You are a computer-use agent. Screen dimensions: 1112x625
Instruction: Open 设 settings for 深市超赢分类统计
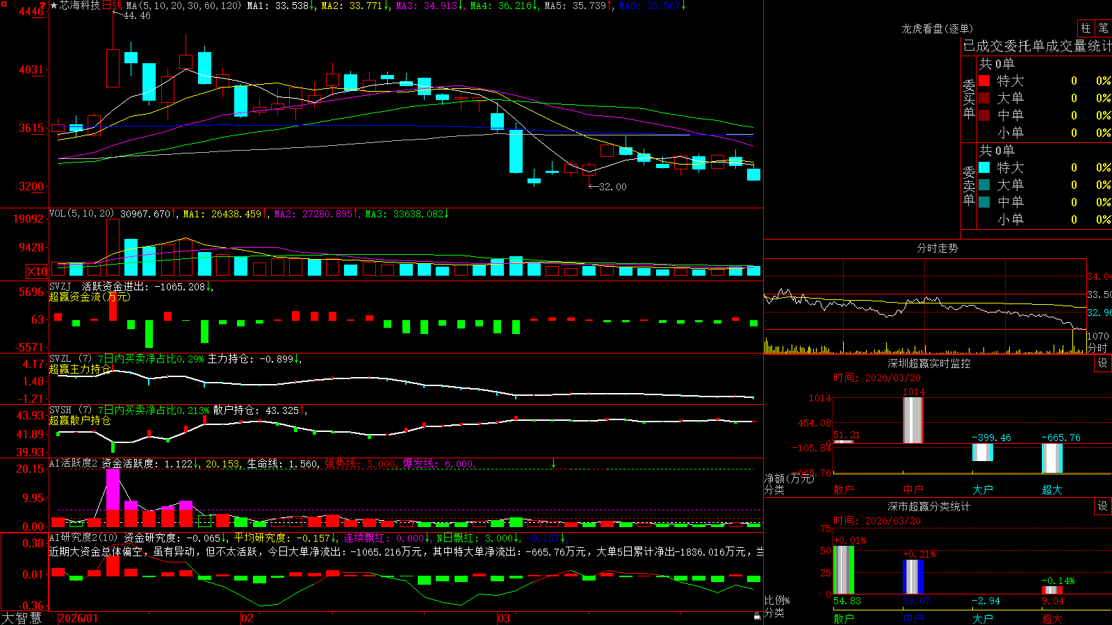pyautogui.click(x=1103, y=506)
